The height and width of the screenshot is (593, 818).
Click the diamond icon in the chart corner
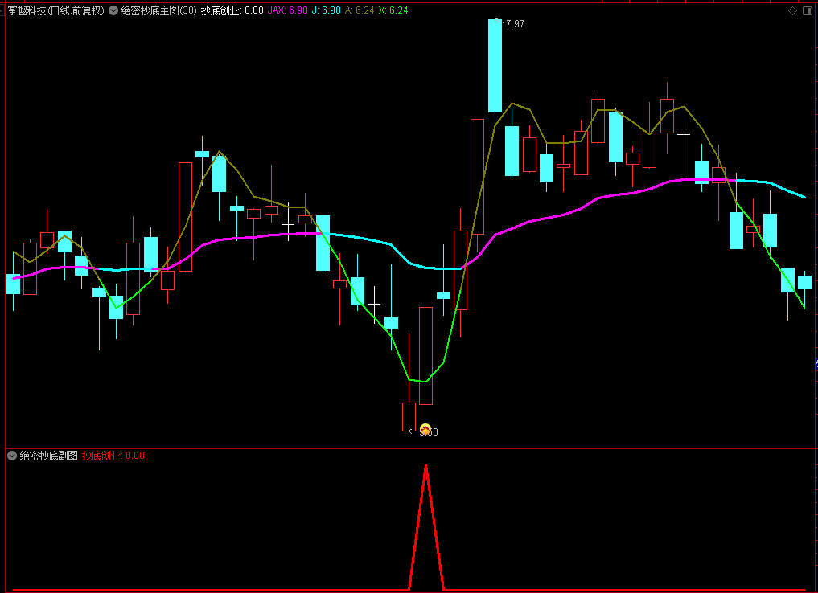pos(792,11)
